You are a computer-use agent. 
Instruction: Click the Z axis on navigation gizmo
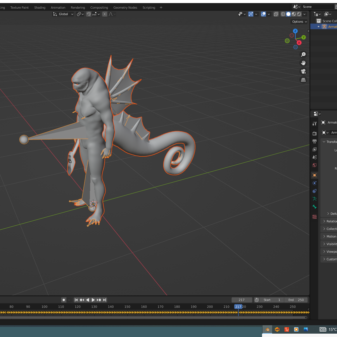click(295, 31)
